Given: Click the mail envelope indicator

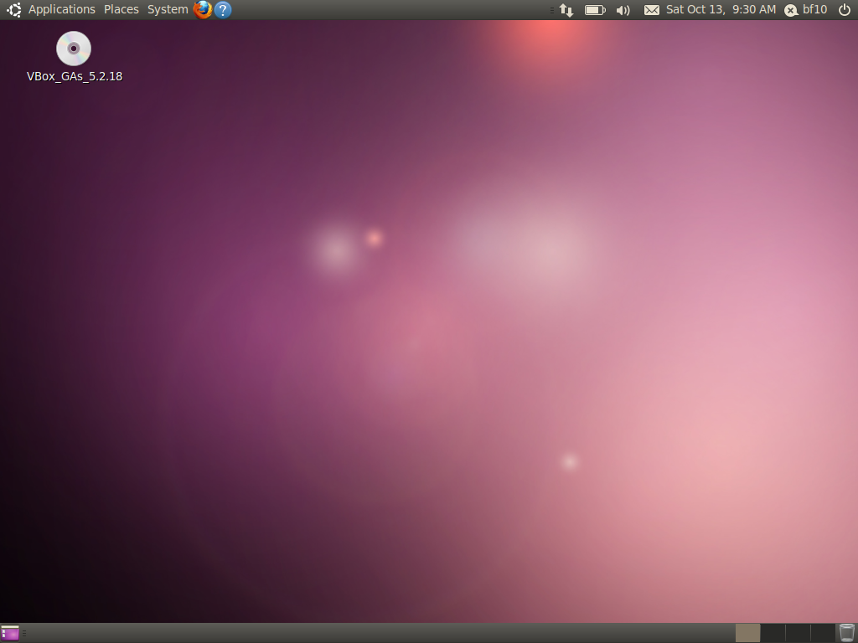Looking at the screenshot, I should point(651,10).
